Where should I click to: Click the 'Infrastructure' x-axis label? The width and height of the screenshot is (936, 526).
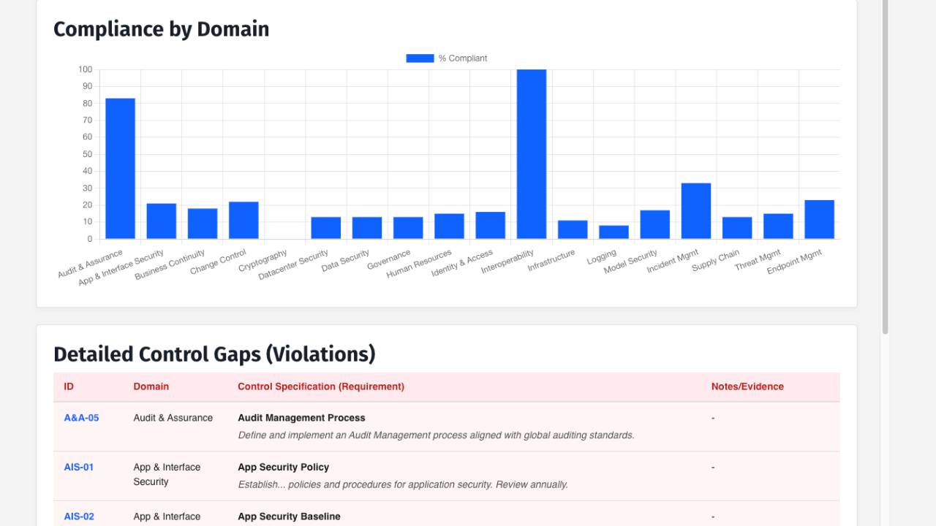coord(551,261)
